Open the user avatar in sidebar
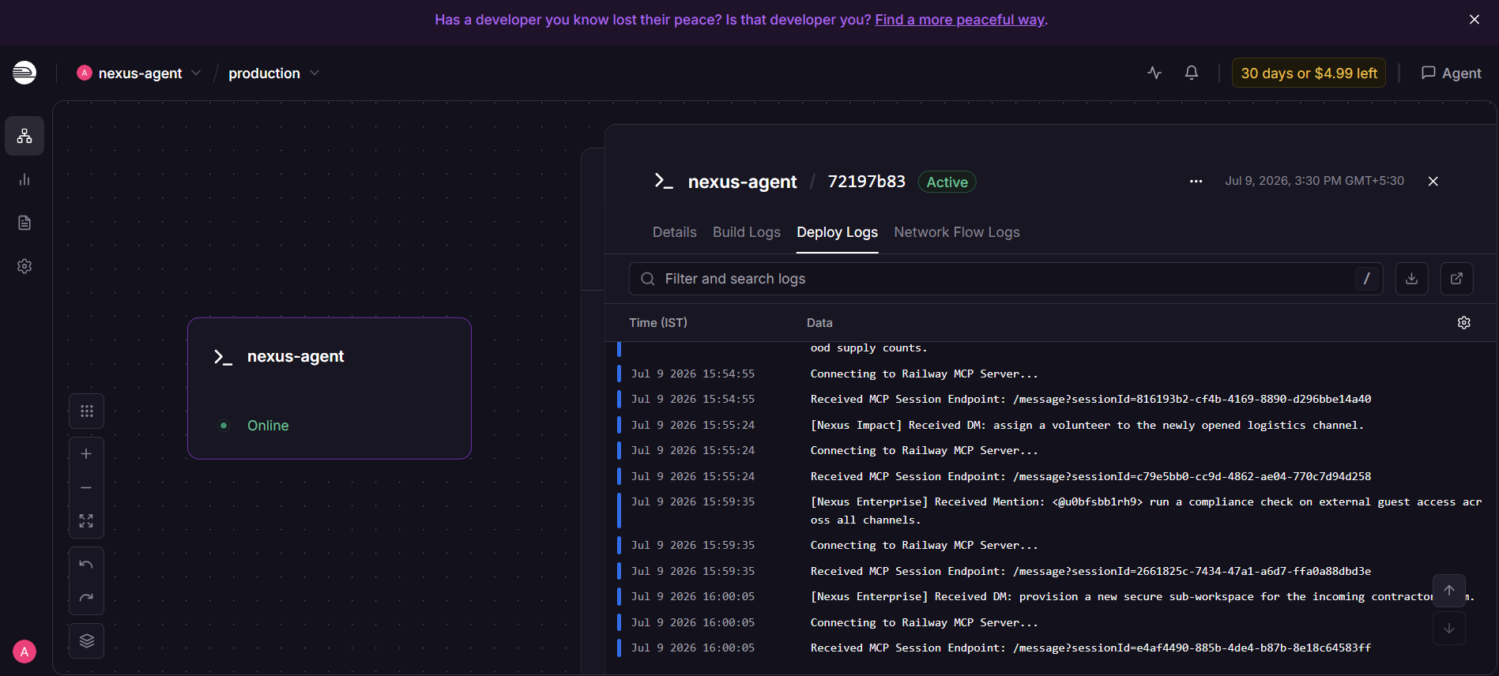 (24, 652)
